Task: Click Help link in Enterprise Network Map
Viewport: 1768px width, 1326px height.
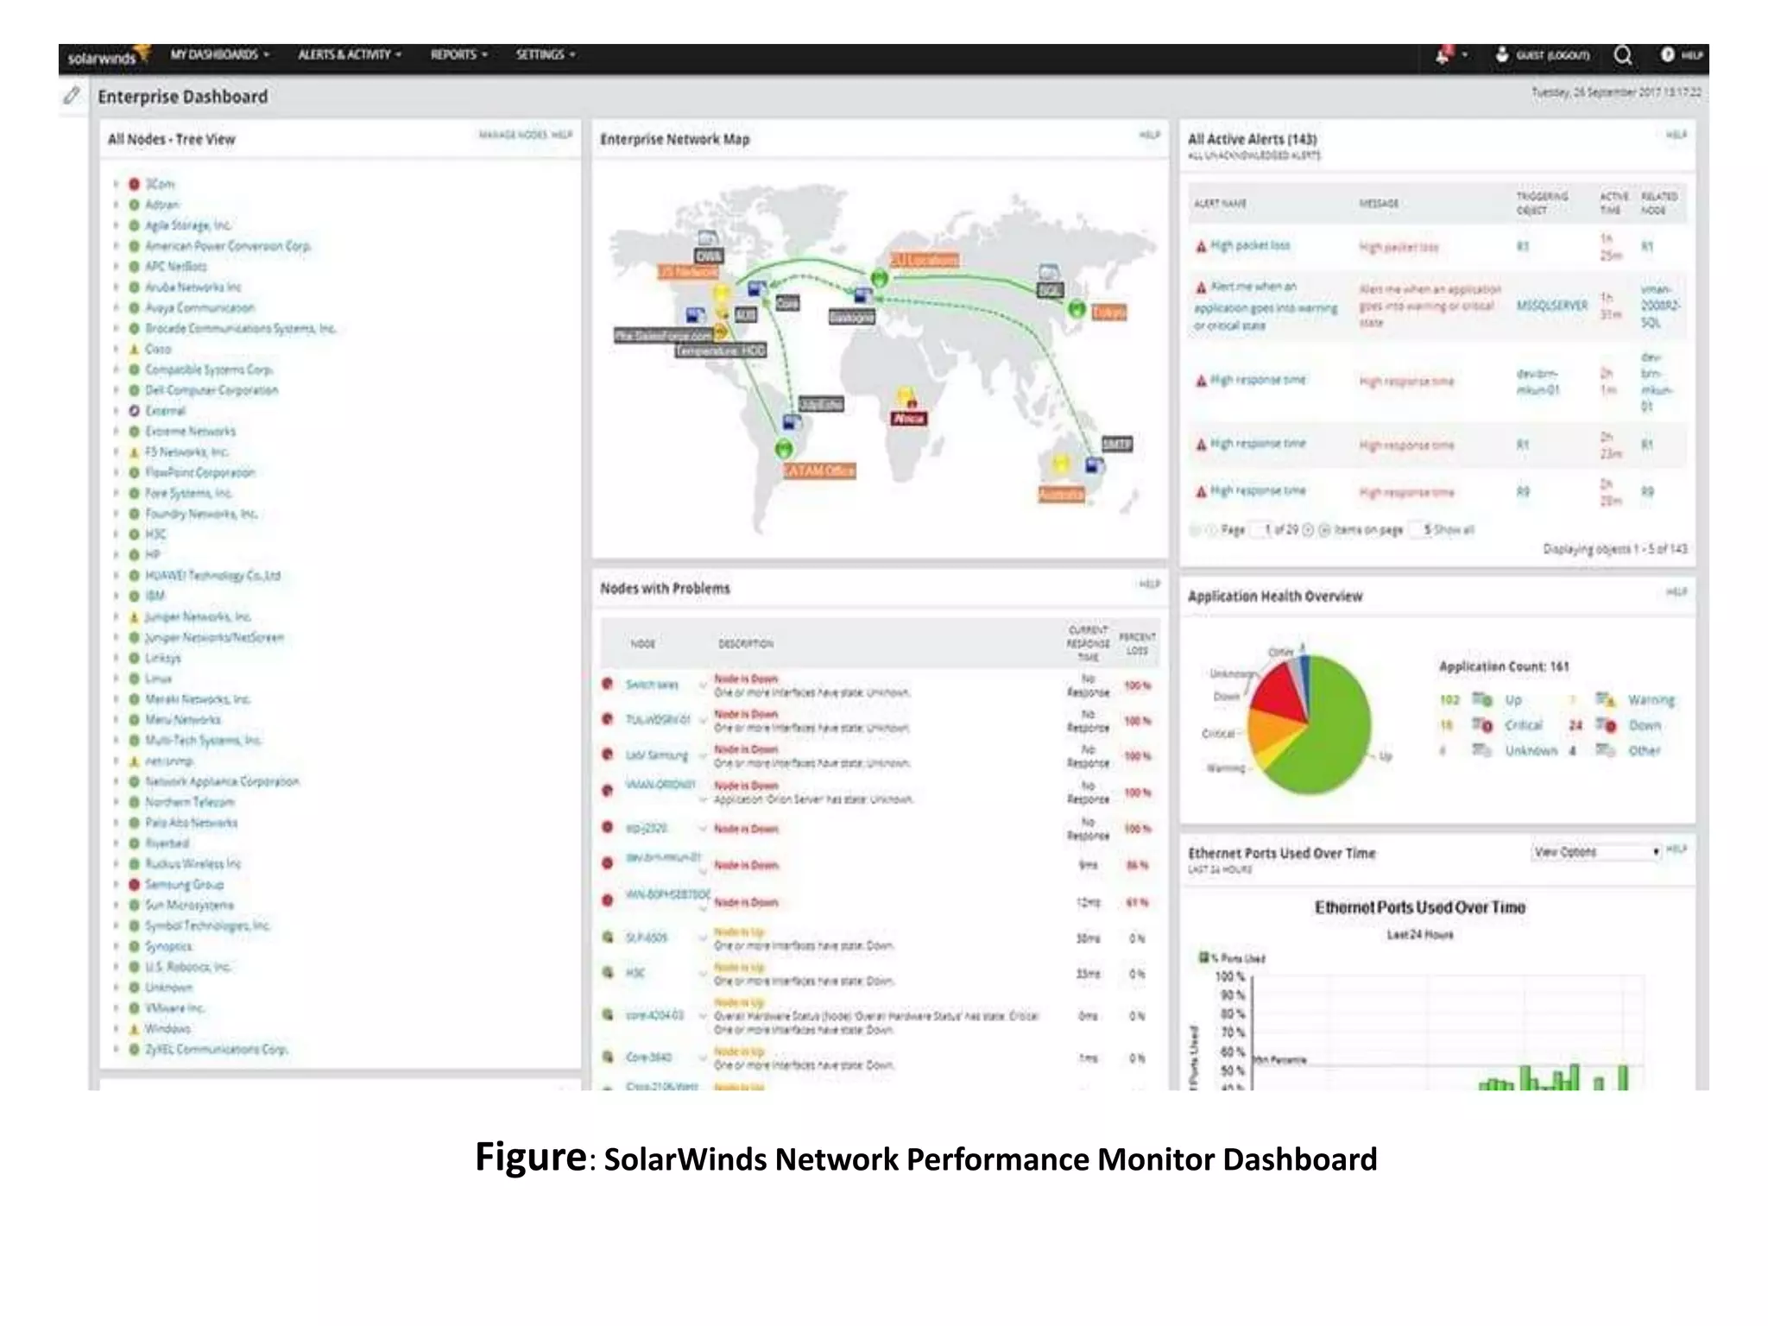Action: tap(1149, 135)
